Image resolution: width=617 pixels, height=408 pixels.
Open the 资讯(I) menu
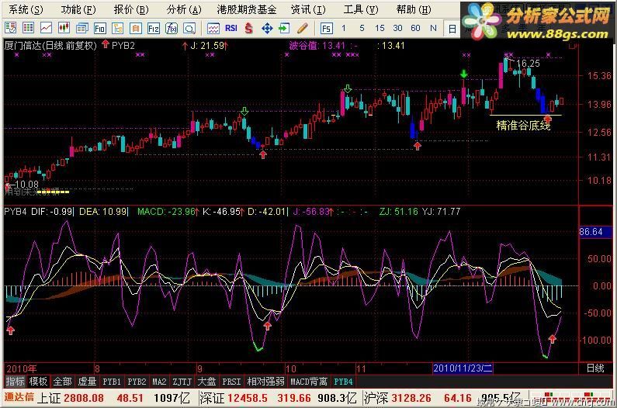[309, 9]
